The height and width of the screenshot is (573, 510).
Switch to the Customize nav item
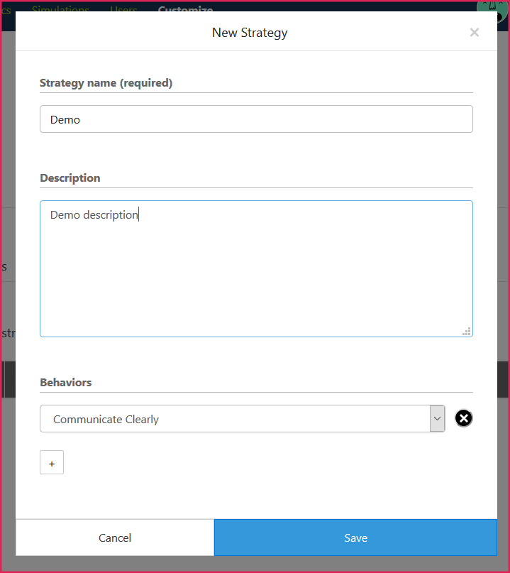pyautogui.click(x=184, y=7)
